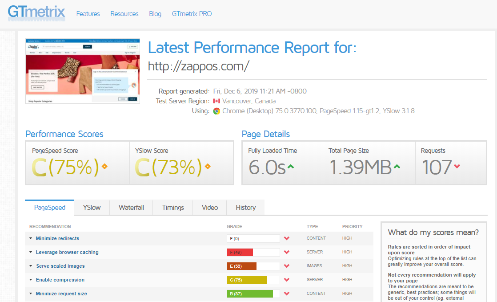Viewport: 497px width, 302px height.
Task: Click red chevron for Serve scaled images
Action: pyautogui.click(x=287, y=266)
